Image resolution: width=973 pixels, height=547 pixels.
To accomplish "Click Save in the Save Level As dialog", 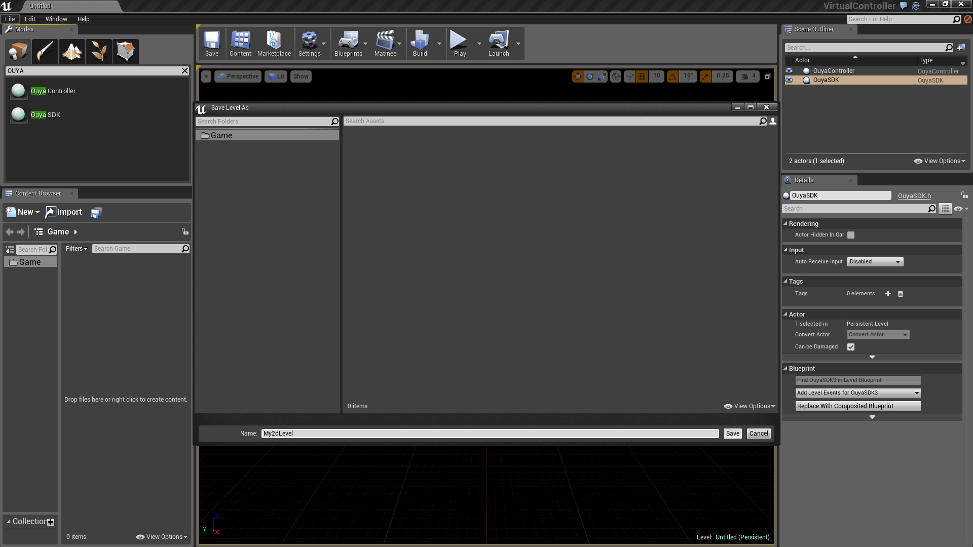I will coord(732,434).
